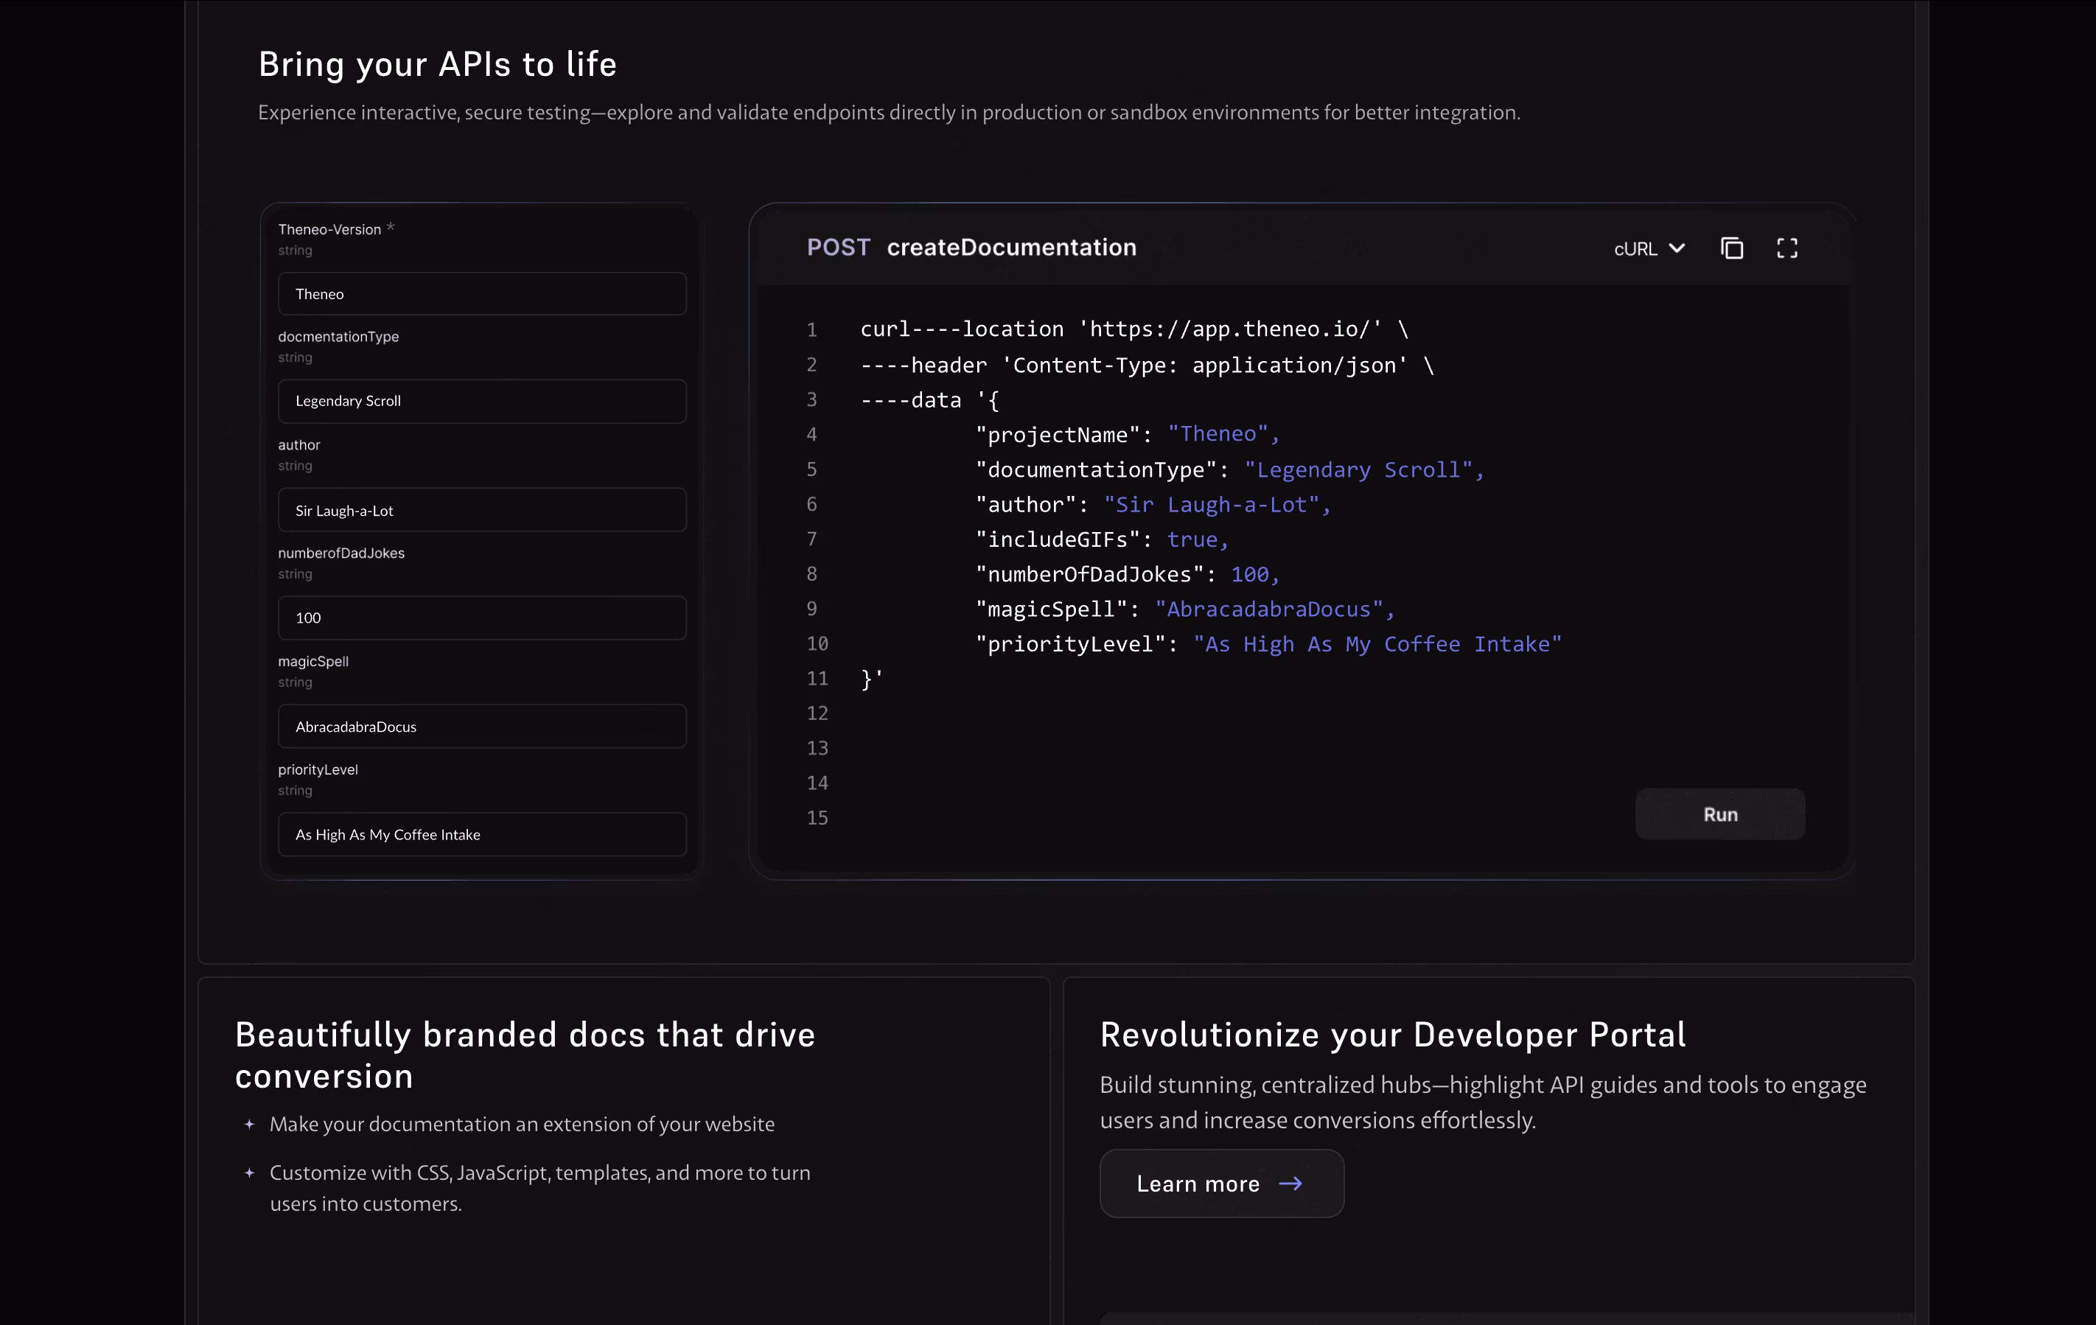Click the Content-Type header code line

[1147, 365]
